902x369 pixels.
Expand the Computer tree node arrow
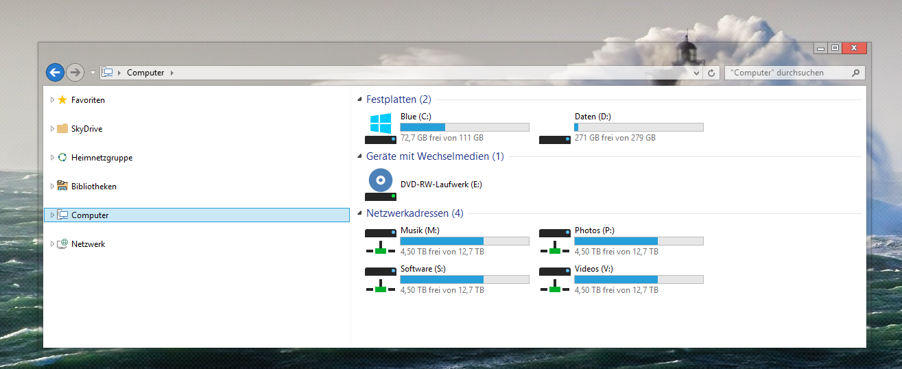[52, 215]
